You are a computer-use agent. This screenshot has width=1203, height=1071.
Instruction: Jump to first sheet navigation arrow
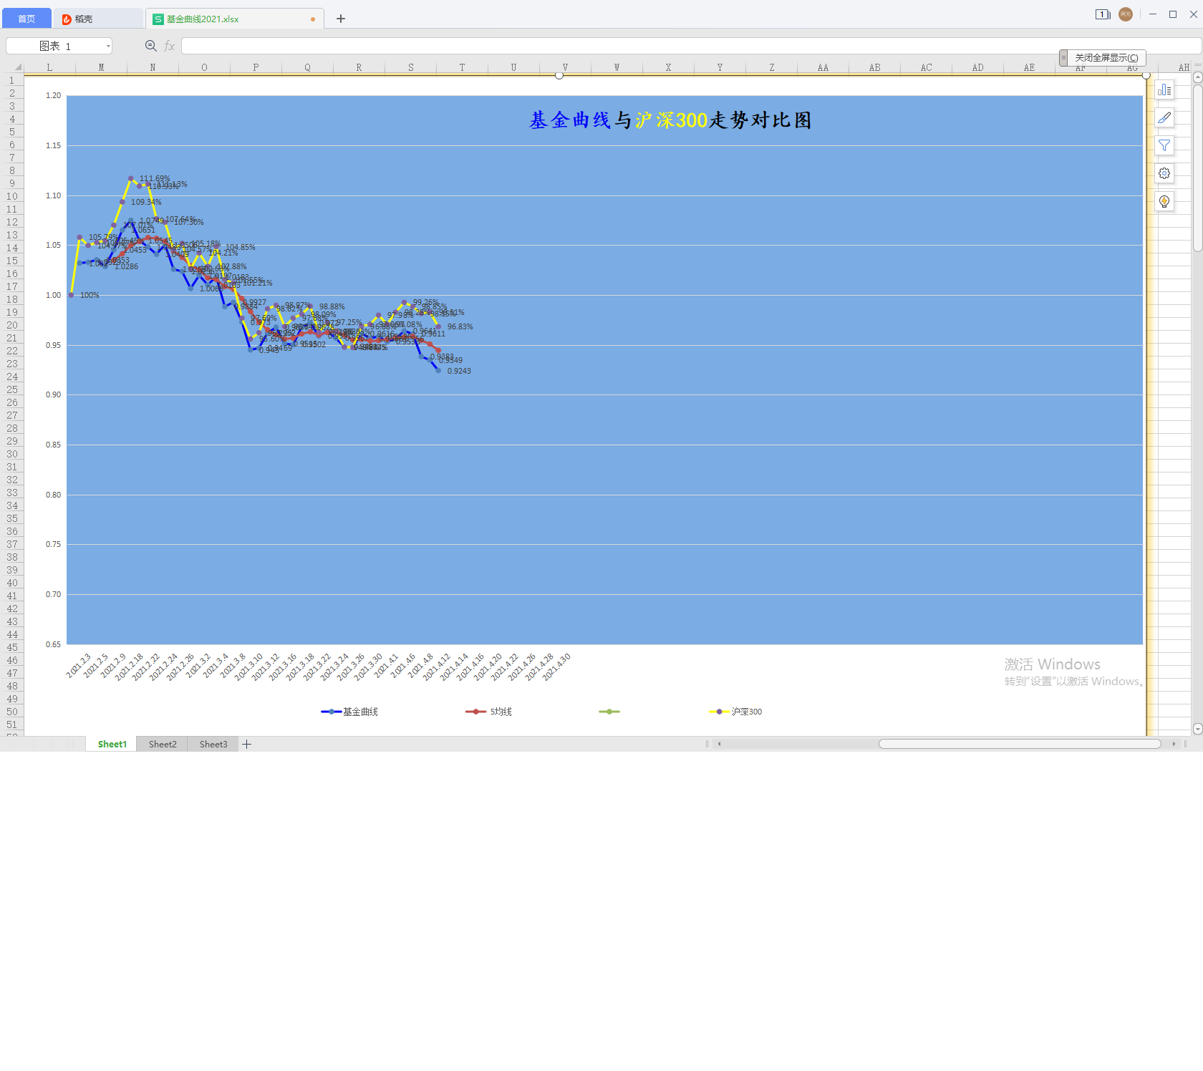[14, 745]
